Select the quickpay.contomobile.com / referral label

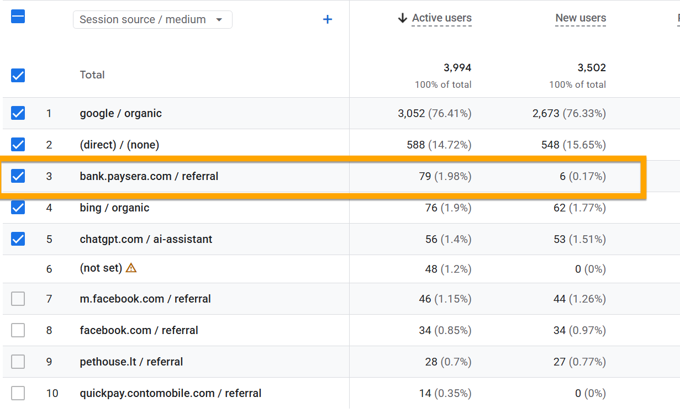pos(171,393)
